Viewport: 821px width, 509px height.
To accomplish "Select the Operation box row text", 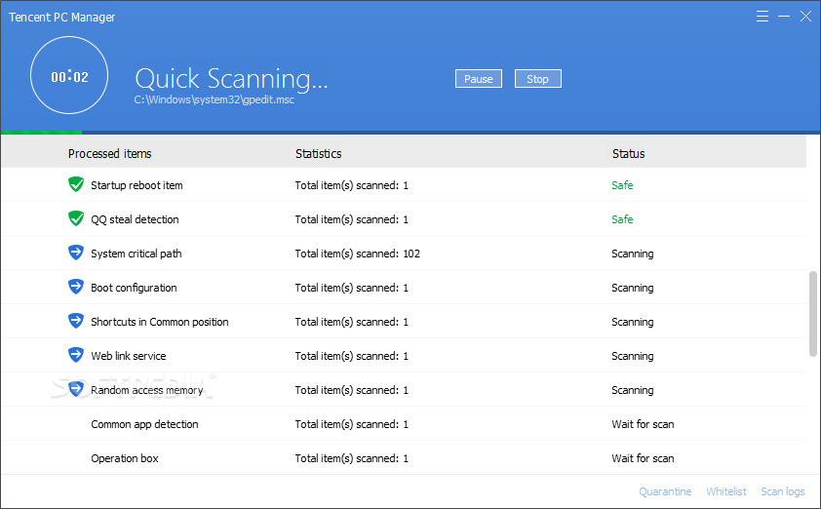I will (125, 458).
